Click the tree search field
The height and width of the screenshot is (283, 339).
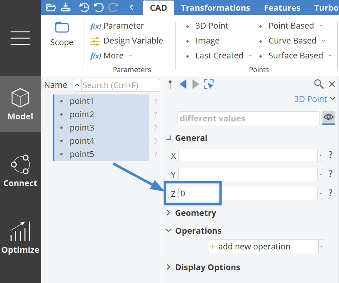(x=121, y=85)
